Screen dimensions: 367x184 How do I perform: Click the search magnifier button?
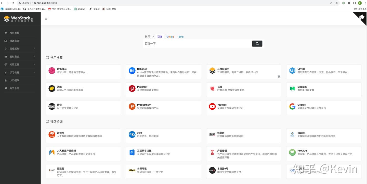click(257, 44)
